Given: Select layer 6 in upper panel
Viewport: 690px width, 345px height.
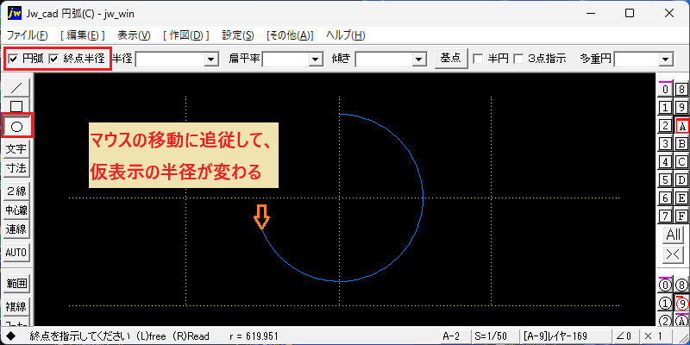Looking at the screenshot, I should pos(665,198).
